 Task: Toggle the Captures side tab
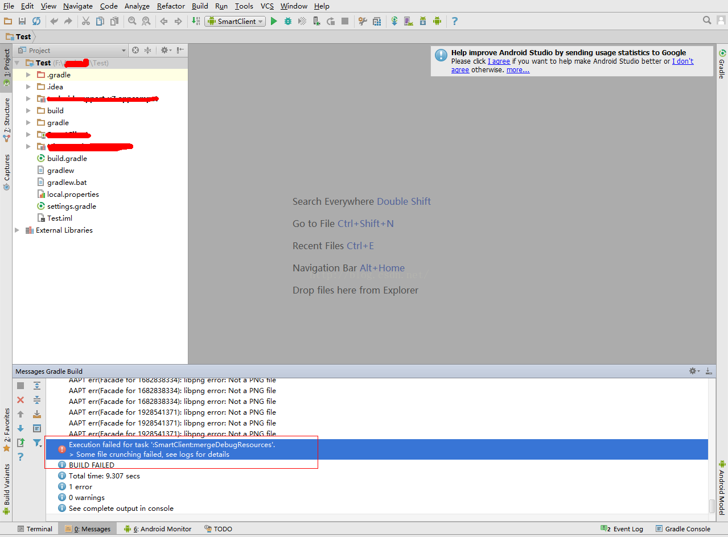click(x=6, y=171)
